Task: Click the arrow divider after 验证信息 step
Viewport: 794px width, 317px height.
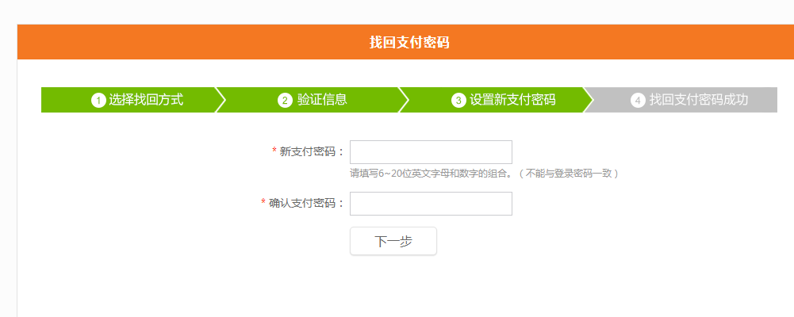Action: click(403, 100)
